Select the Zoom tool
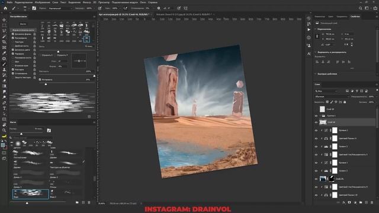The height and width of the screenshot is (213, 379). point(4,130)
